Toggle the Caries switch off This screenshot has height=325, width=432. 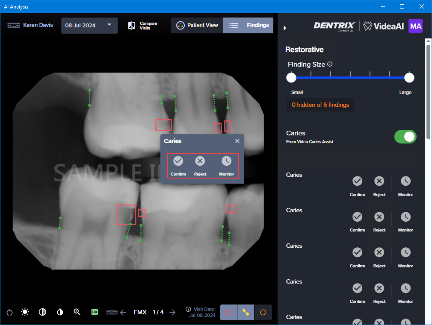405,137
